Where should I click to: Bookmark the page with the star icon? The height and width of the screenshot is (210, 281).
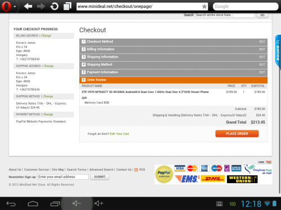coord(204,7)
